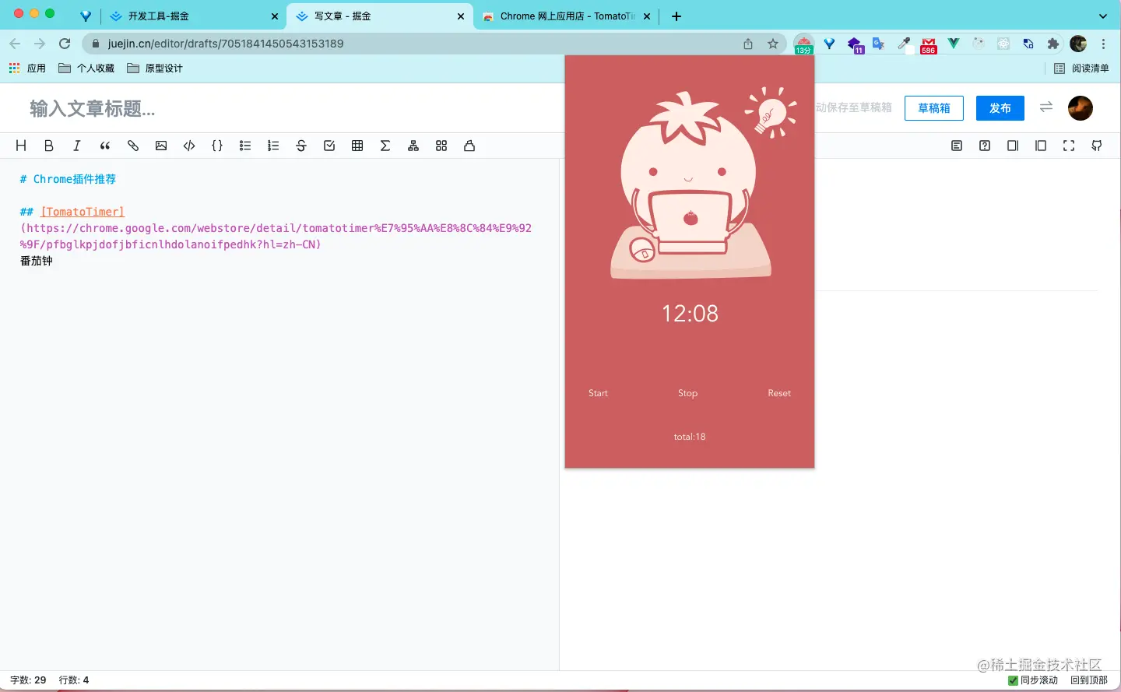Open the four-squares theme icon in toolbar
1121x692 pixels.
(441, 146)
